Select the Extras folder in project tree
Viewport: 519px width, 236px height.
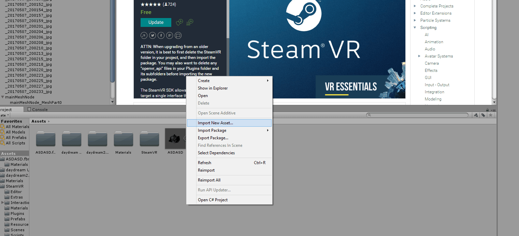(14, 197)
